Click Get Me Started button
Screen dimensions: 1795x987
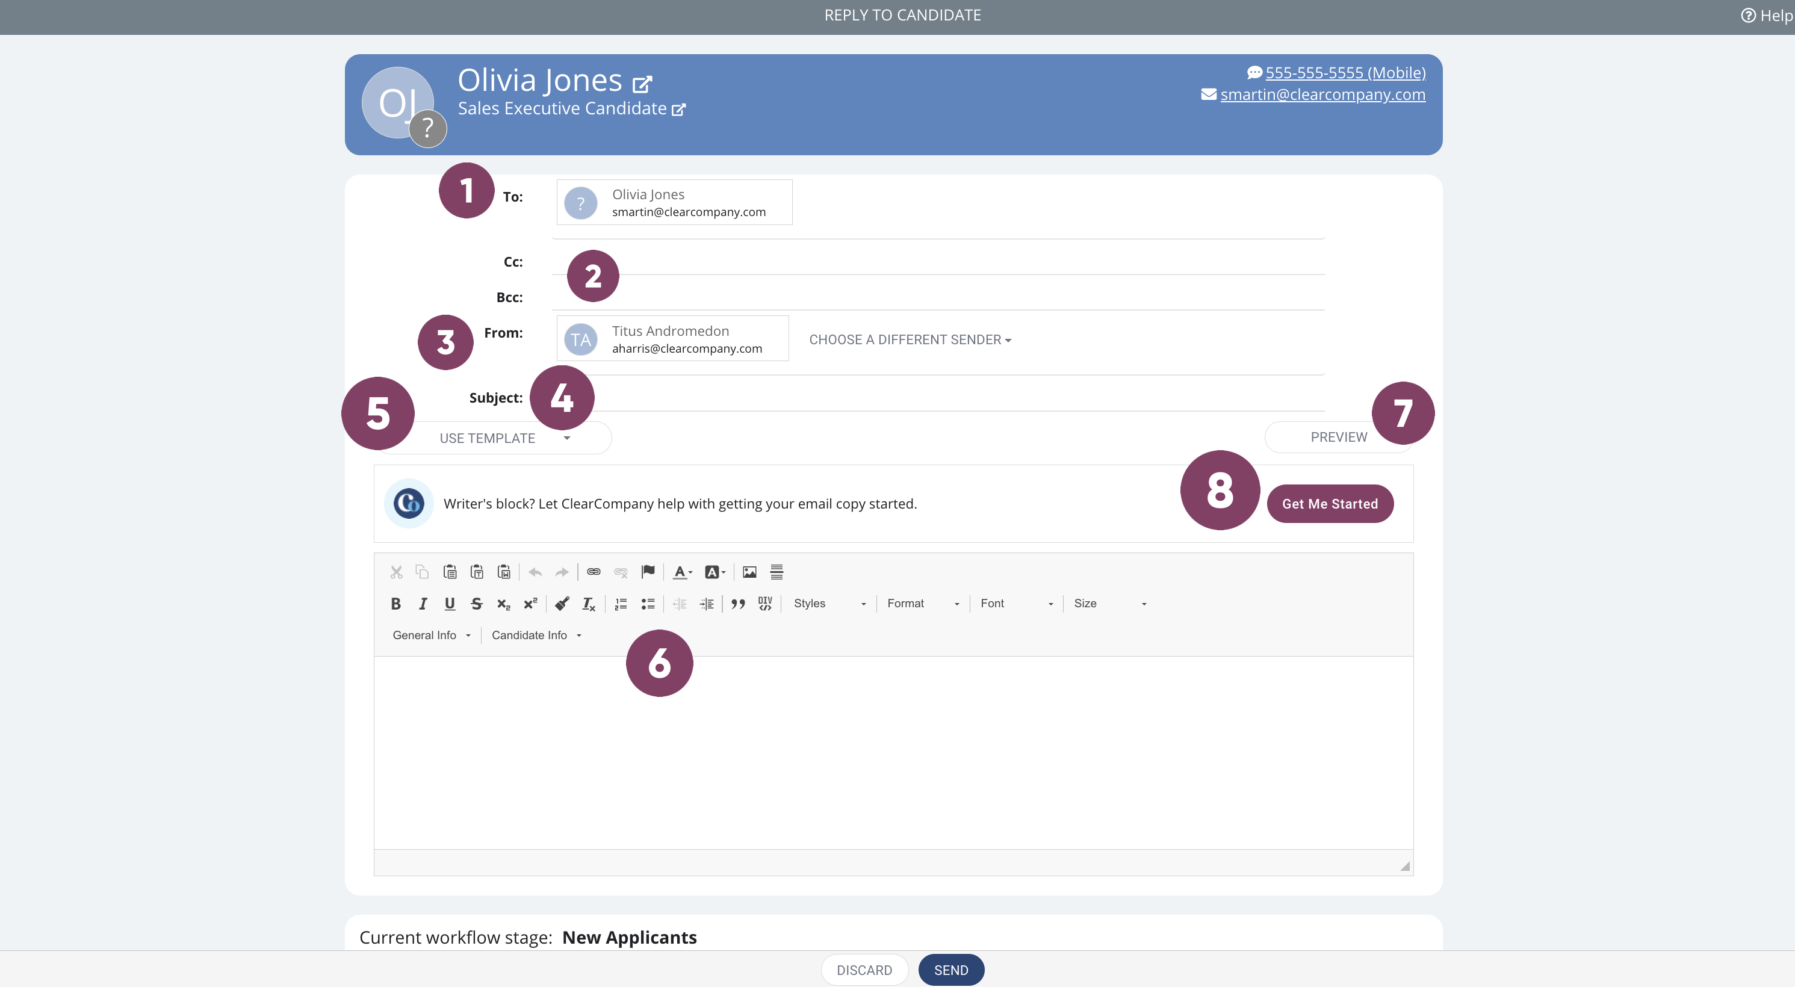pos(1330,504)
